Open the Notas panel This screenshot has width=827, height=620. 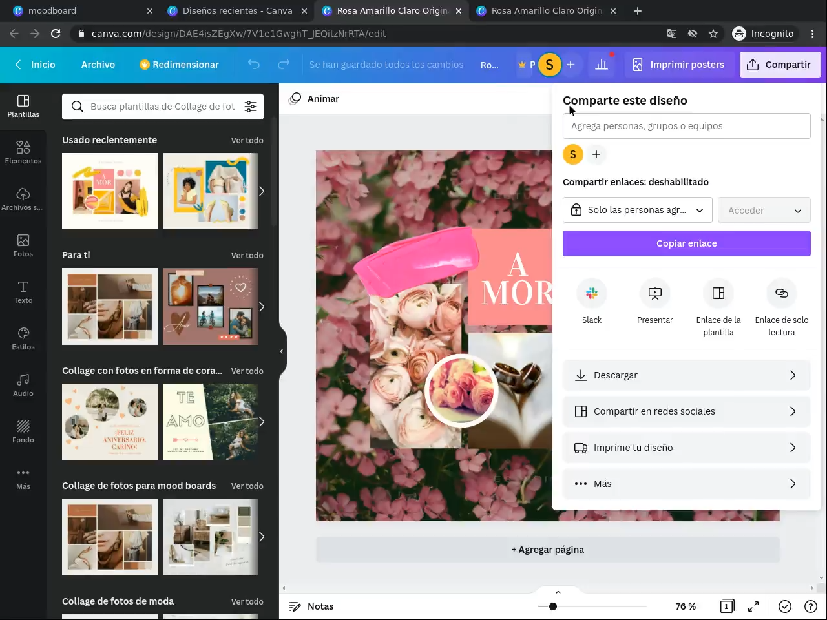pyautogui.click(x=311, y=606)
